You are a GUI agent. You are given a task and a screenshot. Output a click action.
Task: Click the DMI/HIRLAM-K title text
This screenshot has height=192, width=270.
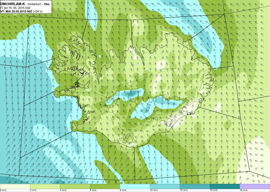tap(13, 4)
